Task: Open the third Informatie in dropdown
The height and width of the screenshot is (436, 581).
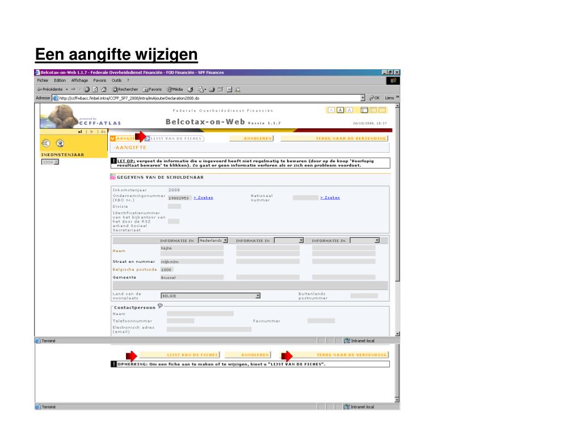Action: (365, 240)
